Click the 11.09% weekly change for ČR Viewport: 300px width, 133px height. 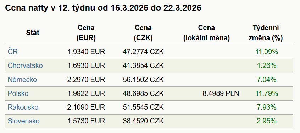(267, 52)
